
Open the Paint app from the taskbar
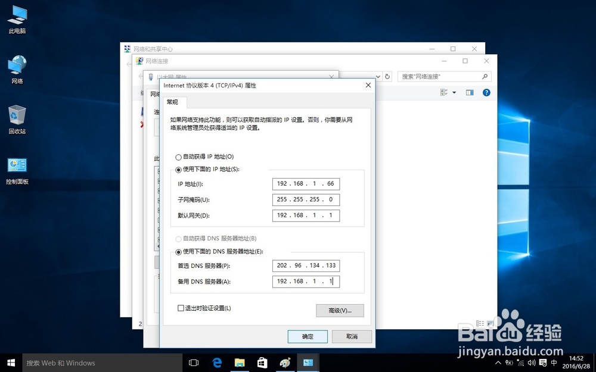click(285, 362)
